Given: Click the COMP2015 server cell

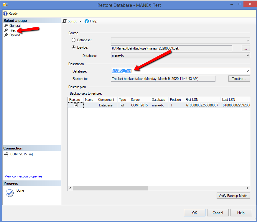Looking at the screenshot, I should click(139, 105).
